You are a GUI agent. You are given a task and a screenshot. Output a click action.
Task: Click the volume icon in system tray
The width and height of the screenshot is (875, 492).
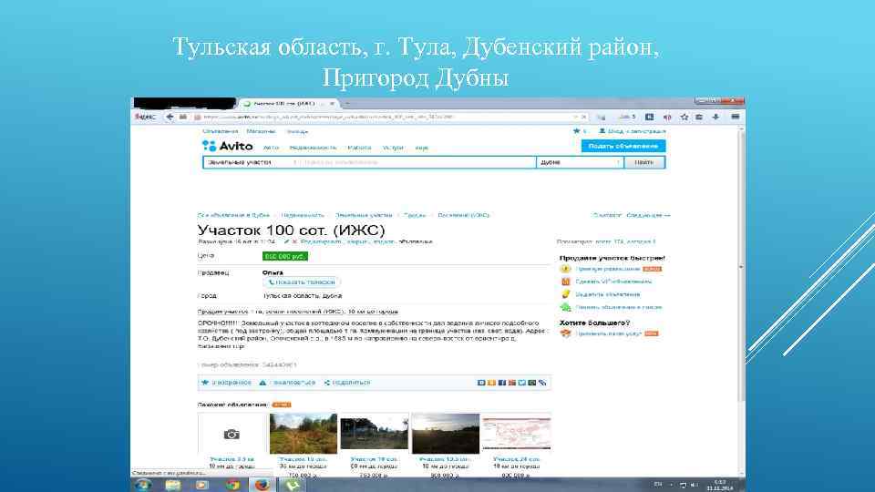(x=694, y=485)
